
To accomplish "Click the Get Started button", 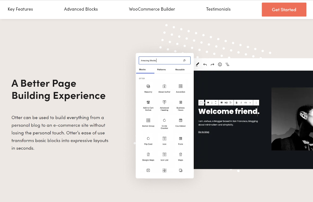I will pyautogui.click(x=284, y=10).
